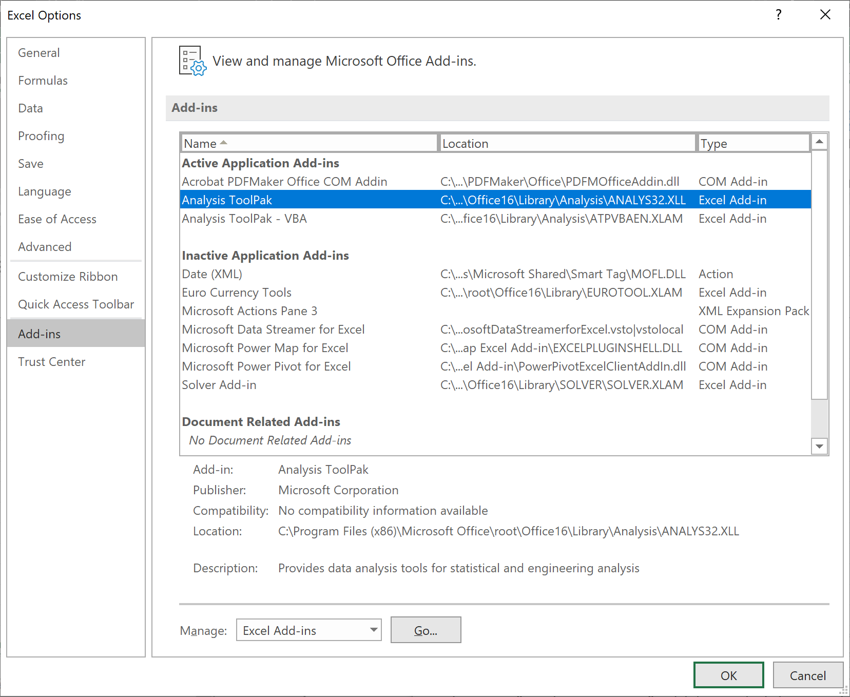Select the highlighted Analysis ToolPak row
850x697 pixels.
496,200
